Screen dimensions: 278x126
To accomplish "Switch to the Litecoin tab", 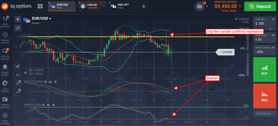I will click(92, 6).
